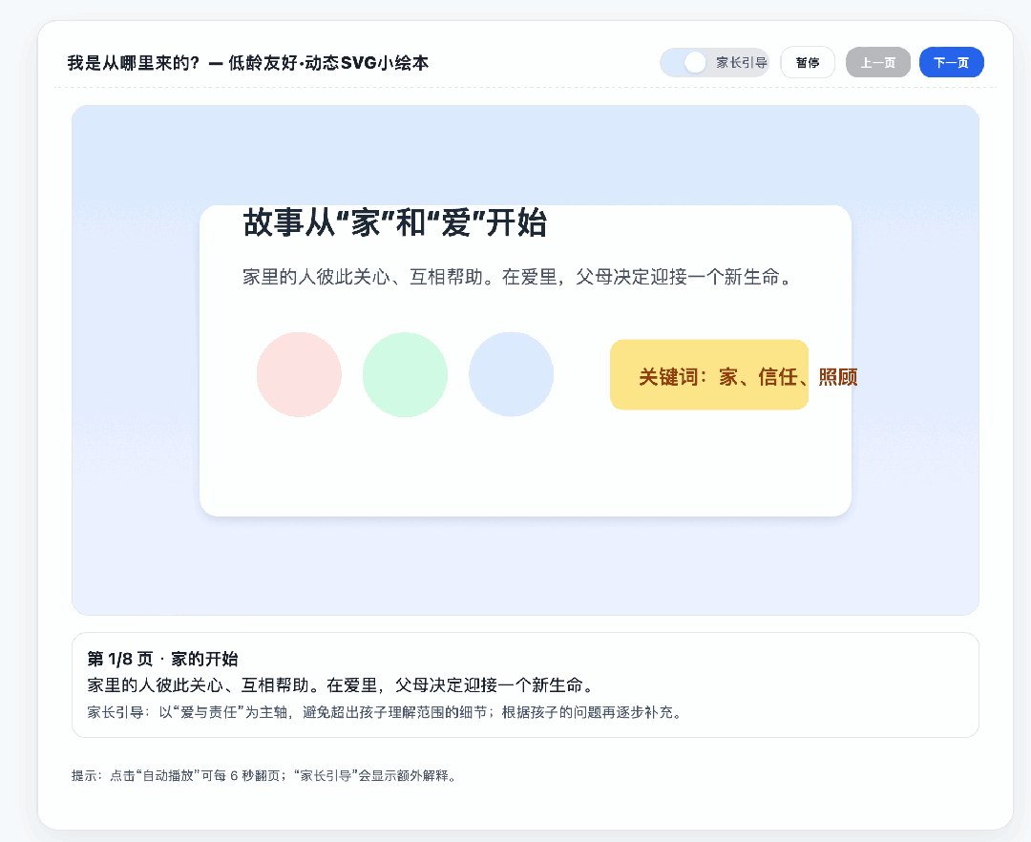Click the 家长引导 label beside the switch

741,63
